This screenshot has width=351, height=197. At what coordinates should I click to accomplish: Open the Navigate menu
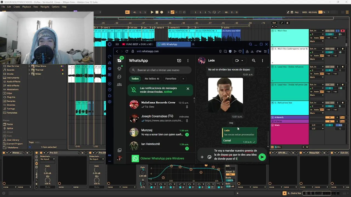pos(45,7)
